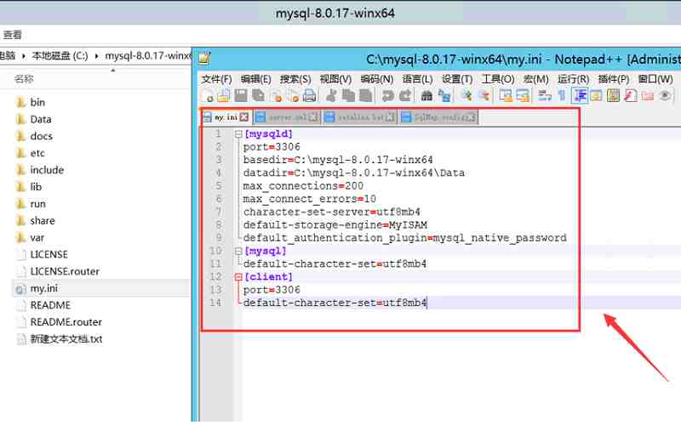Screen dimensions: 681x425
Task: Open the 文件(F) menu
Action: (217, 79)
